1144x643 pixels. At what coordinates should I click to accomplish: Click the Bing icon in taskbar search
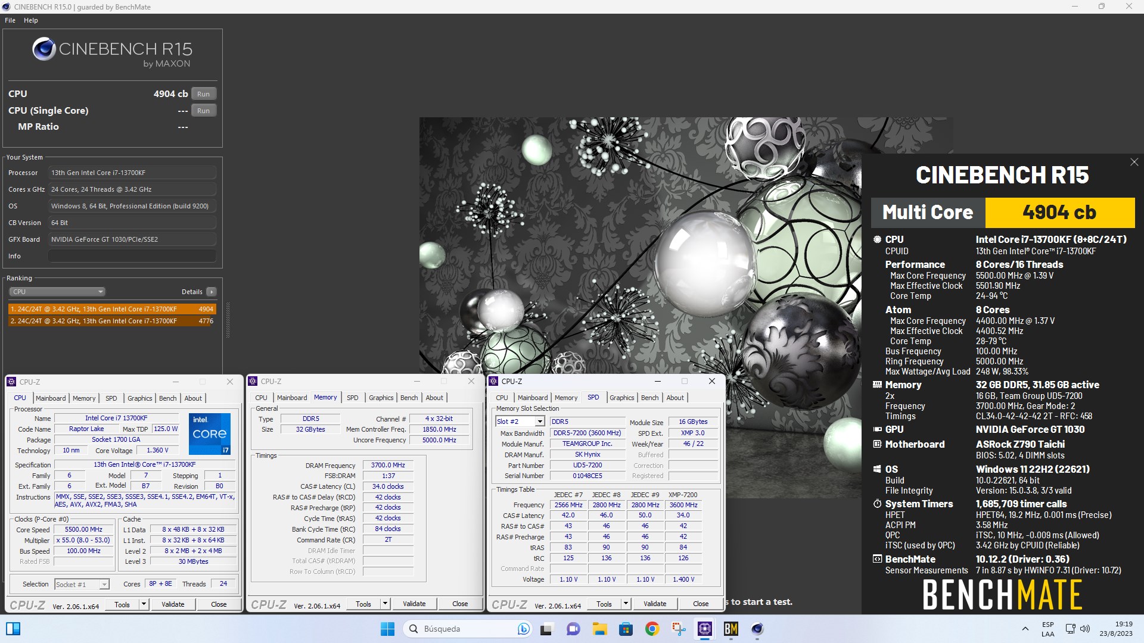[524, 629]
